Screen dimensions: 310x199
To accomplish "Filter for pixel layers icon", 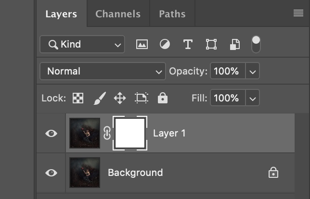I will click(x=142, y=44).
